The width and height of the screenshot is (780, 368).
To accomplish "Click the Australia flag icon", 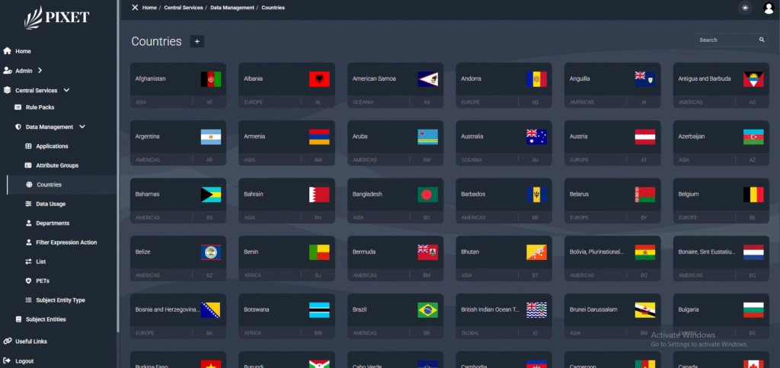I will (x=536, y=136).
